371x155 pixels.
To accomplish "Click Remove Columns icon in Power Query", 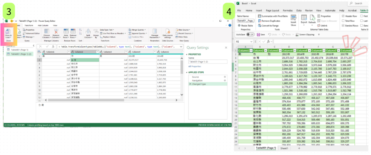I will [x=56, y=33].
